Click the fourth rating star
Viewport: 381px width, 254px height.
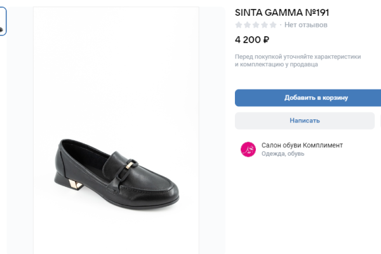point(264,25)
